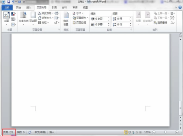This screenshot has height=136, width=183.
Task: Toggle the Insert (插入) mode in status bar
Action: click(x=52, y=132)
